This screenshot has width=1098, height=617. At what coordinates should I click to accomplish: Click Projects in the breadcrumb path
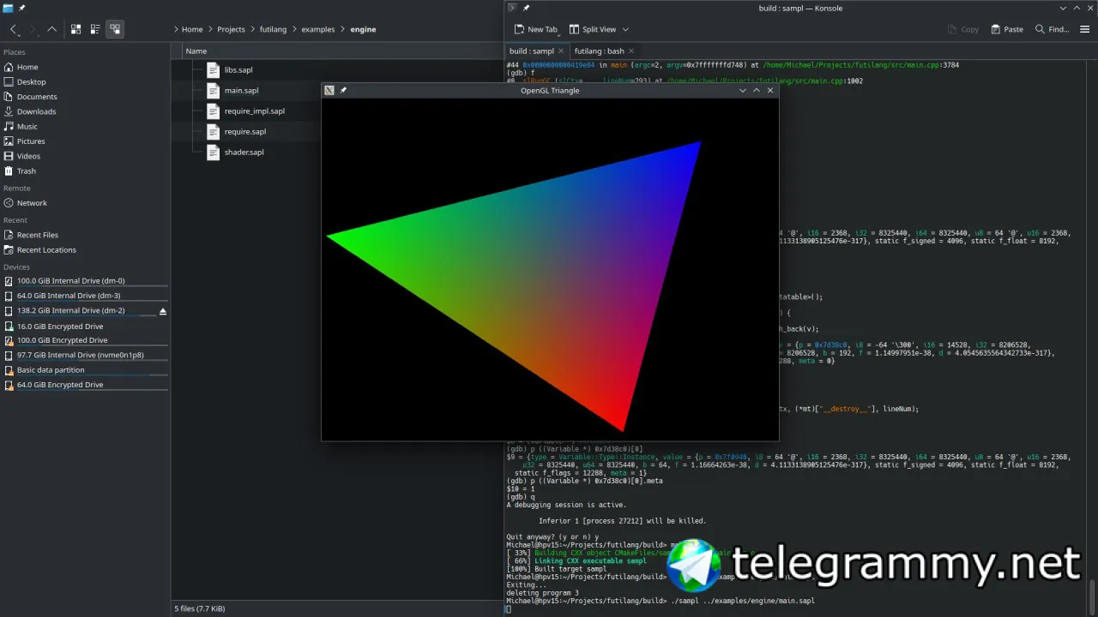231,29
